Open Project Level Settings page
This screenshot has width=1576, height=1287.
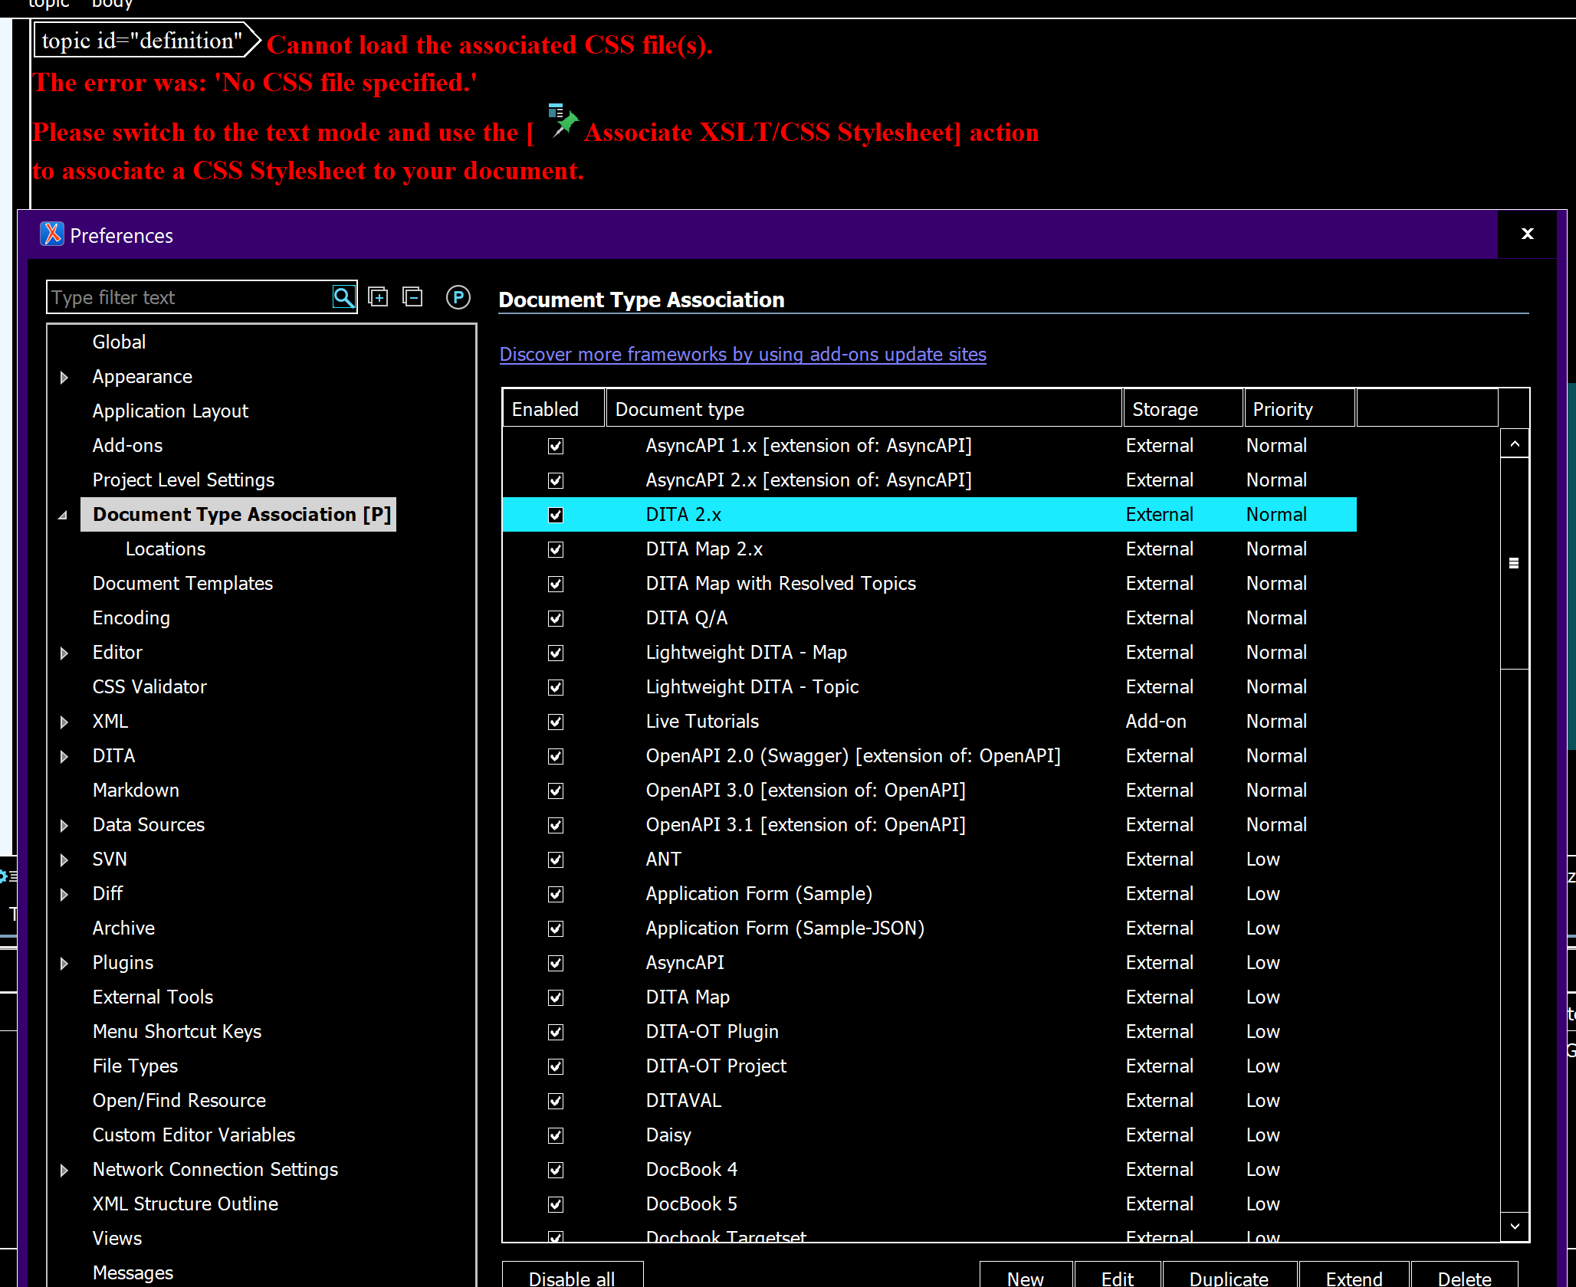point(183,480)
